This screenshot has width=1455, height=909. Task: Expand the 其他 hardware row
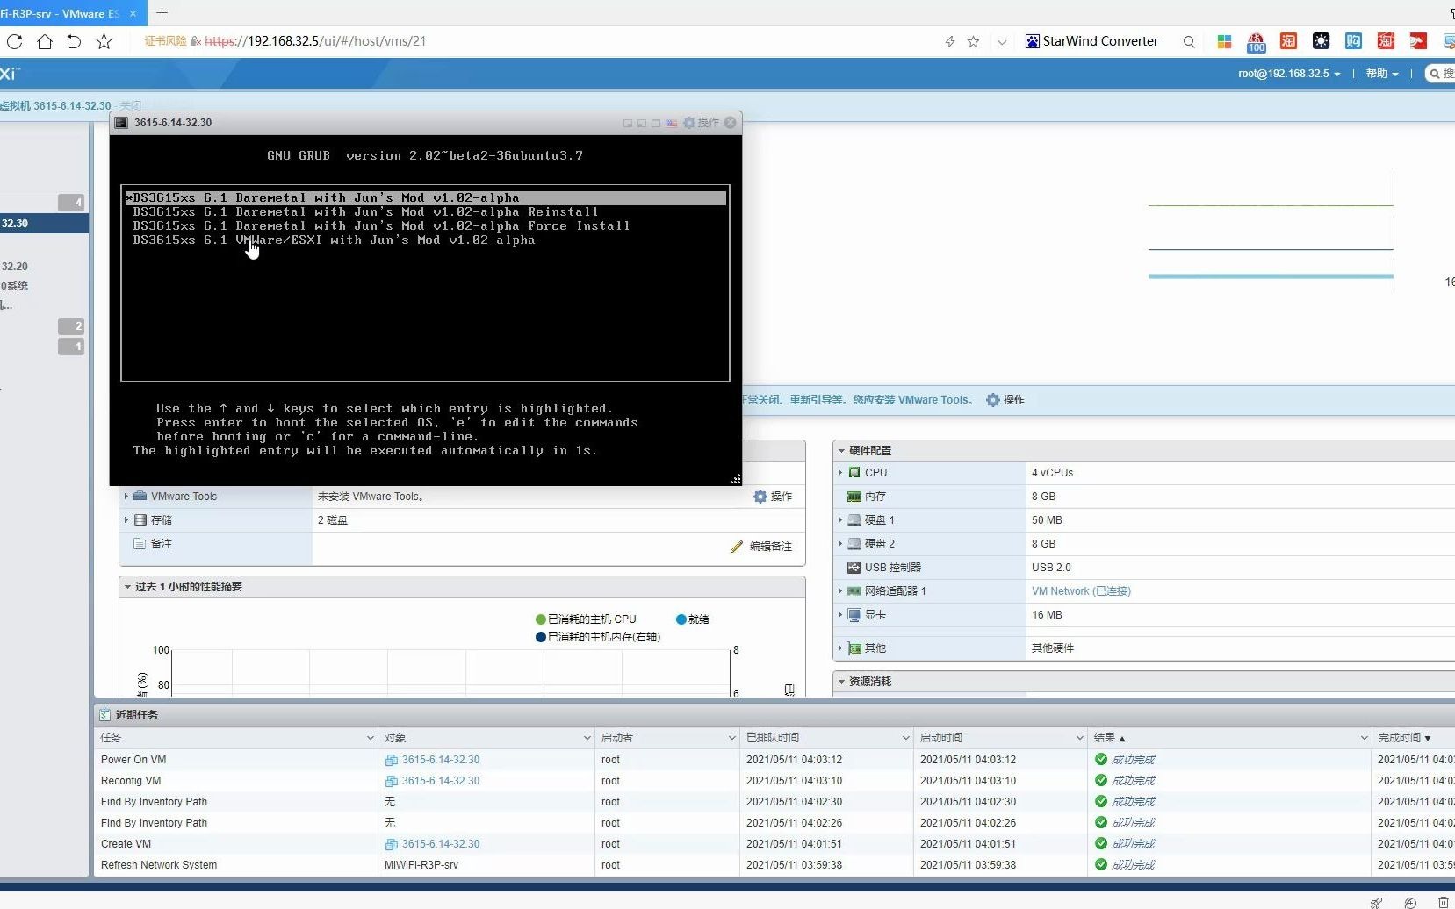tap(840, 648)
